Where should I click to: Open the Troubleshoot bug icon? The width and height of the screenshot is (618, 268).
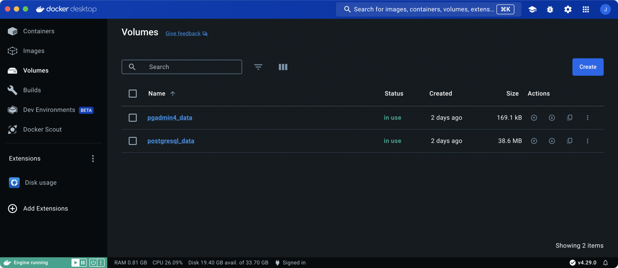(x=550, y=9)
